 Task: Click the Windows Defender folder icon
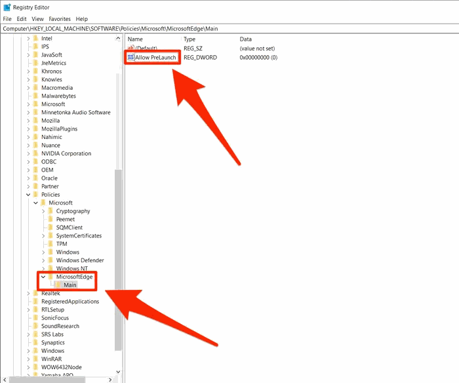tap(50, 260)
